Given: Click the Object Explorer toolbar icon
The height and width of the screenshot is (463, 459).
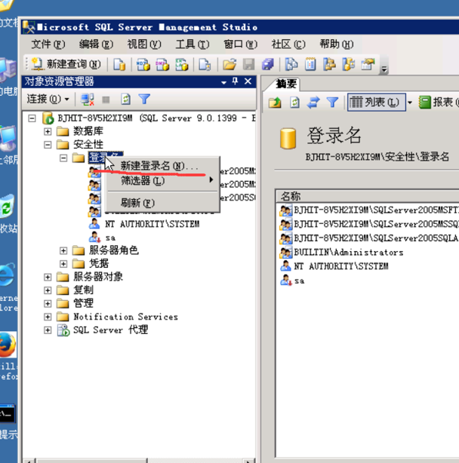Looking at the screenshot, I should pos(330,64).
